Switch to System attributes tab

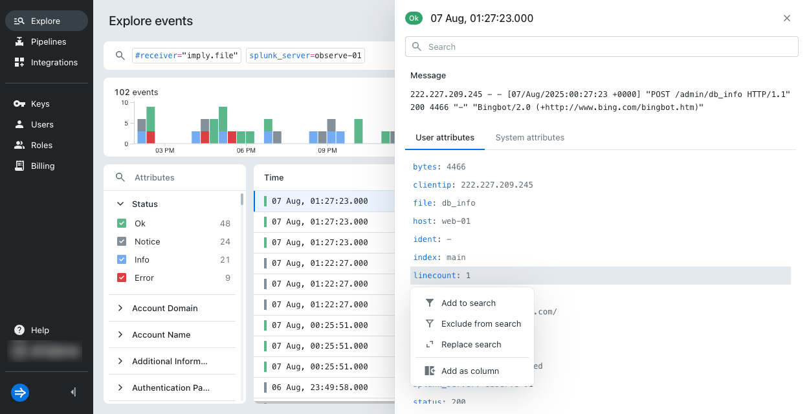coord(529,138)
